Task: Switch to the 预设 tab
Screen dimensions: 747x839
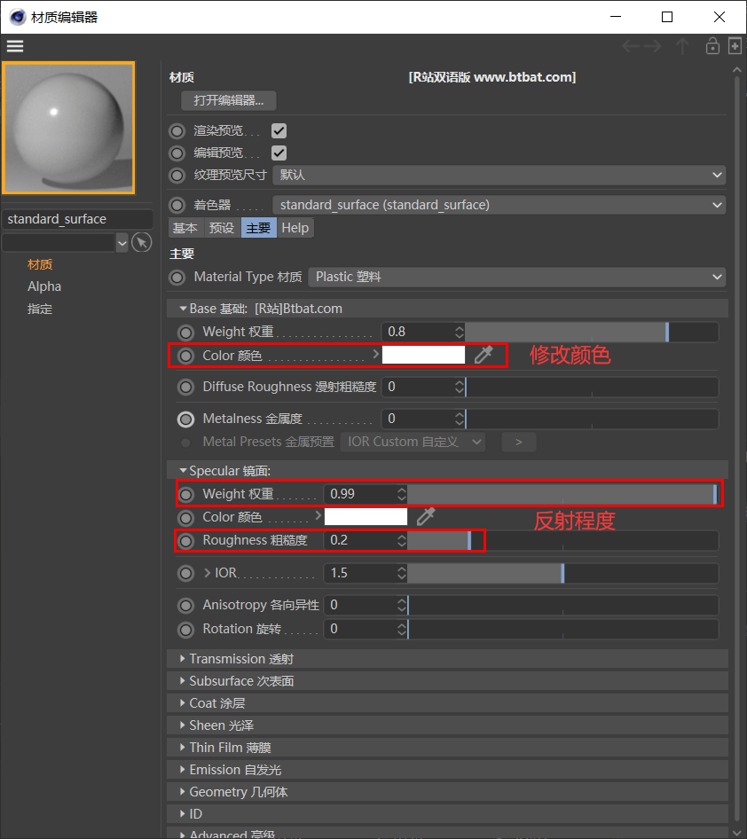Action: pyautogui.click(x=222, y=228)
